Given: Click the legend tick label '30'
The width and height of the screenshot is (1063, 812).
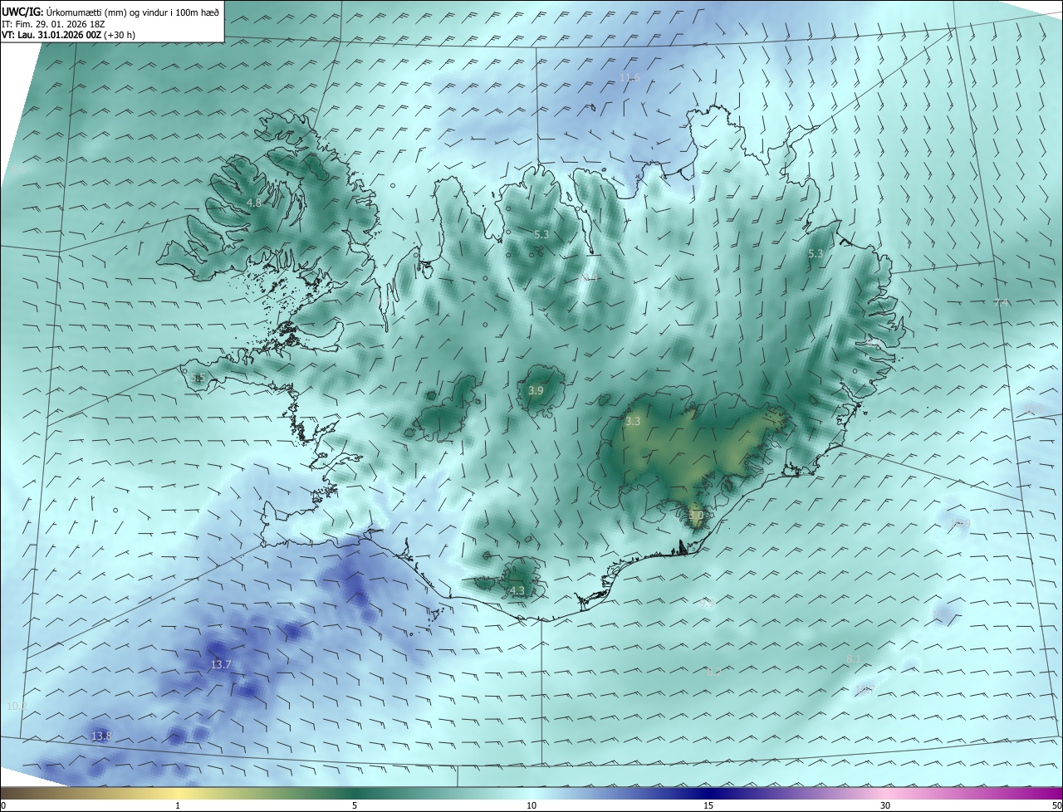Looking at the screenshot, I should 885,805.
